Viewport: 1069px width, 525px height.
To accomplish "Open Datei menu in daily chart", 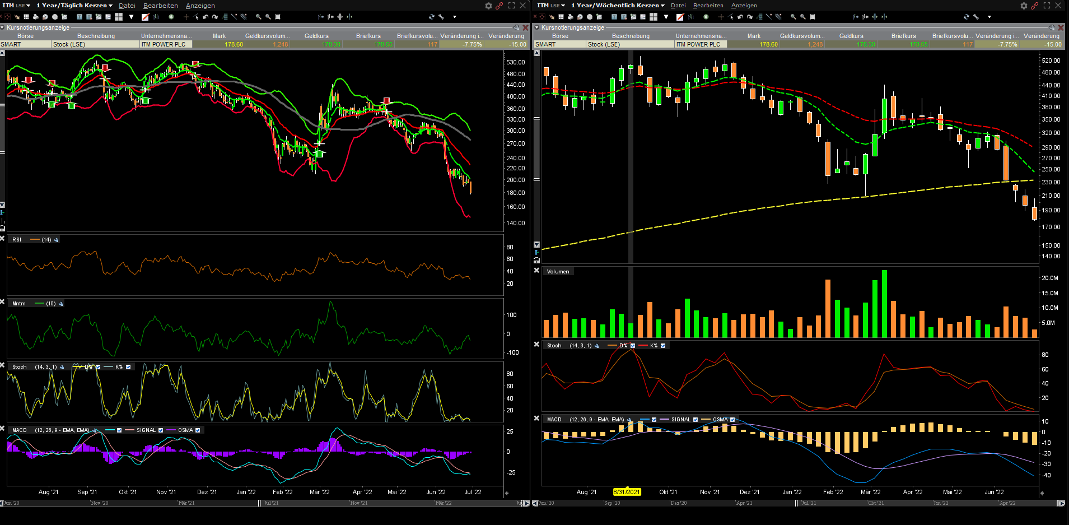I will (127, 6).
